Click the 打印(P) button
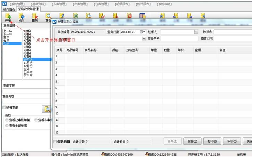 (x=212, y=141)
